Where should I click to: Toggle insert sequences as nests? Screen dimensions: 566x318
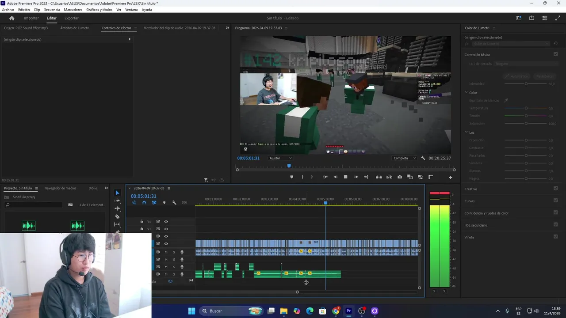(134, 203)
